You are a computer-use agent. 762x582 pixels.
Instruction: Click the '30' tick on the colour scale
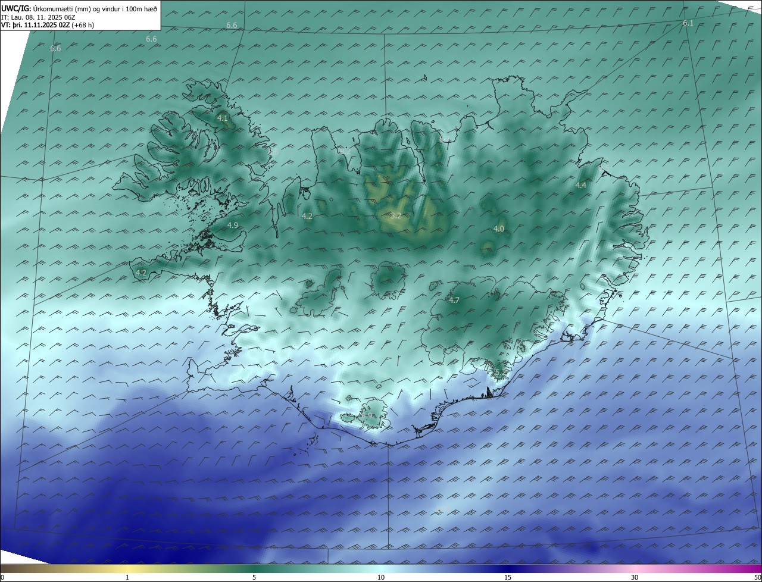point(635,577)
